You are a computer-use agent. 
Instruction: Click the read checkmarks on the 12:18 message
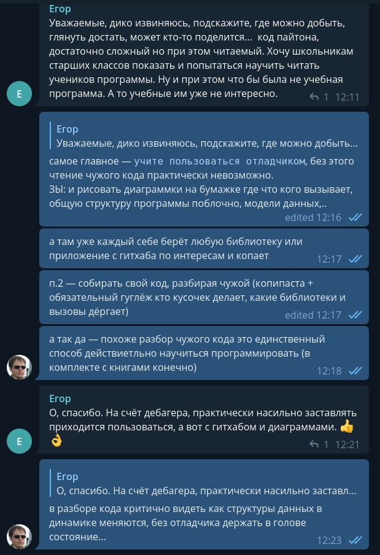pos(355,371)
